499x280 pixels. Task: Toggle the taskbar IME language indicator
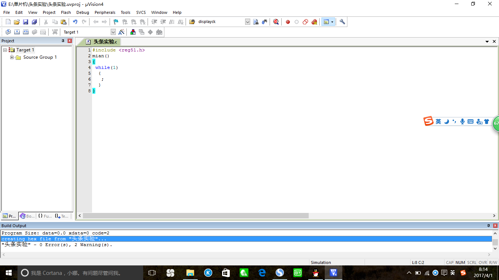coord(453,273)
